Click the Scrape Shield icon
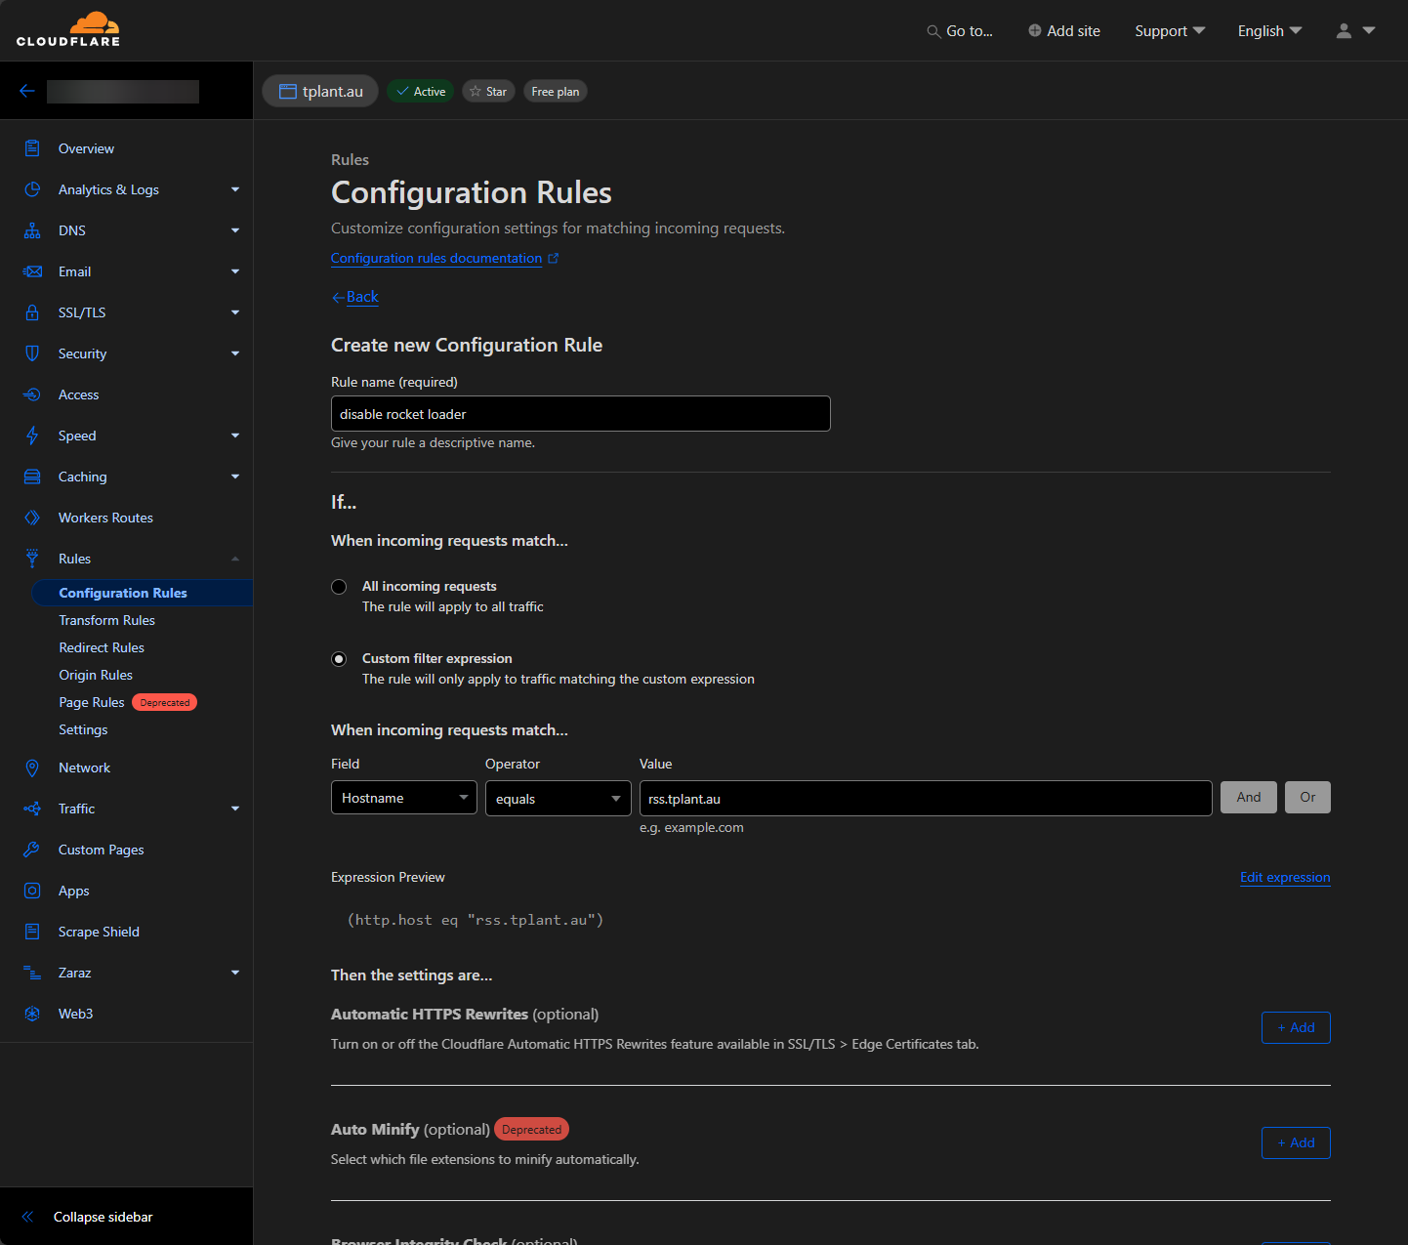This screenshot has width=1408, height=1245. 32,932
